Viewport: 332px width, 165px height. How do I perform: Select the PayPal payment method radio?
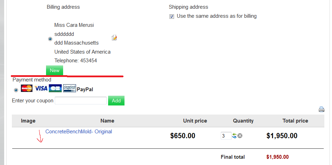pos(16,90)
